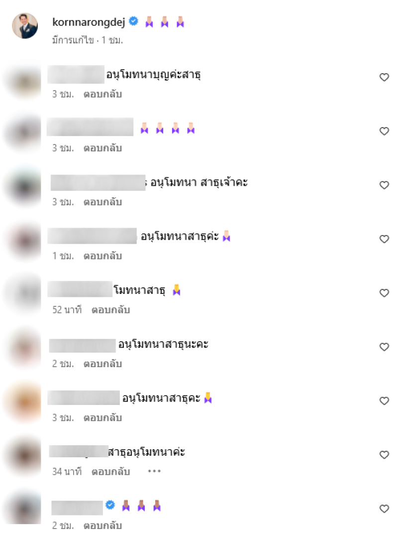The width and height of the screenshot is (398, 537).
Task: Like the comment สาธุอนุโมทนาค่ะ
Action: [x=385, y=455]
